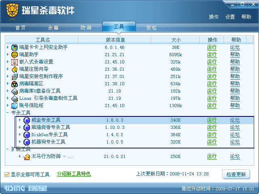Expand the 瑞星卡卡上网安全助手 row
The height and width of the screenshot is (194, 259).
7,47
